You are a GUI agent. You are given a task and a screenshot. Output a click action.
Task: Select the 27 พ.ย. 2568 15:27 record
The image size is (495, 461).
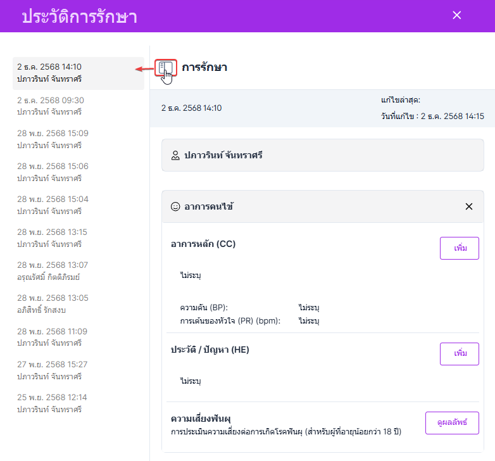[78, 370]
